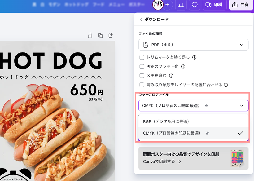Image resolution: width=254 pixels, height=181 pixels.
Task: Click the add page icon above canvas
Action: point(111,35)
